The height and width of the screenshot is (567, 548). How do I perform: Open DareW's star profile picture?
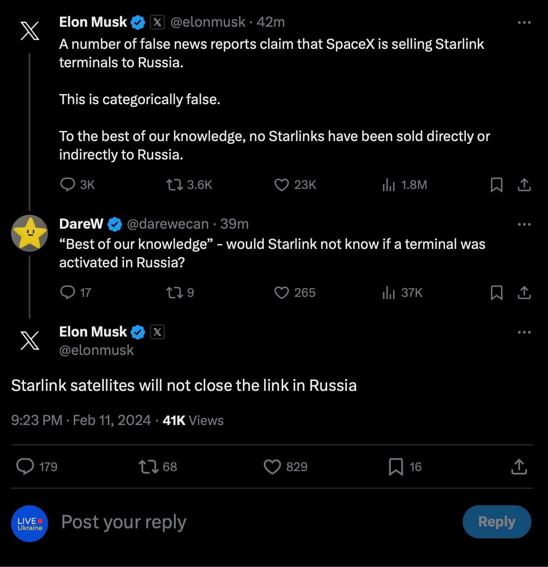pyautogui.click(x=30, y=233)
